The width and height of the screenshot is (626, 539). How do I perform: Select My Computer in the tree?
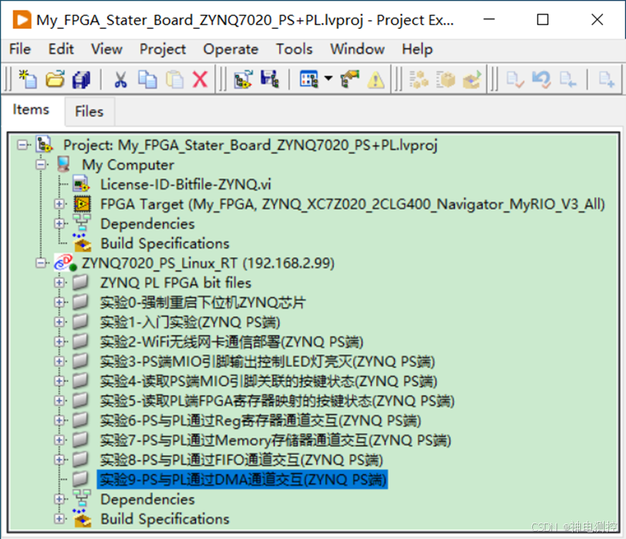coord(128,164)
